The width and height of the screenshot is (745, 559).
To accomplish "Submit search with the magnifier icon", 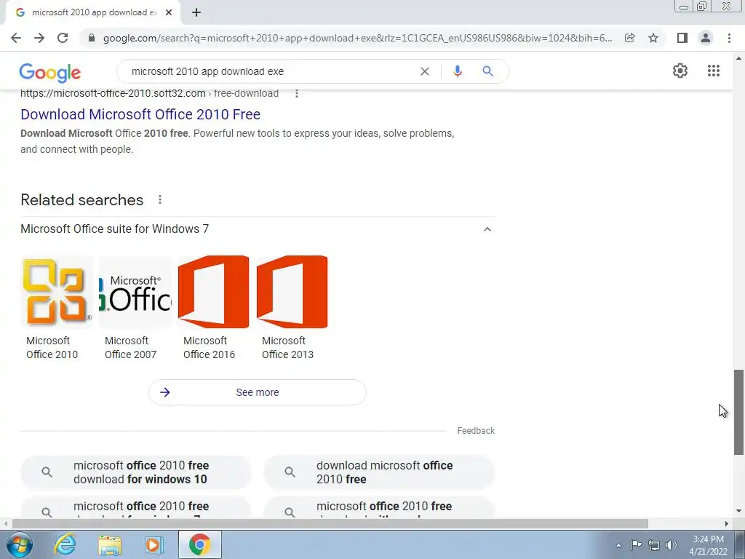I will click(x=487, y=71).
